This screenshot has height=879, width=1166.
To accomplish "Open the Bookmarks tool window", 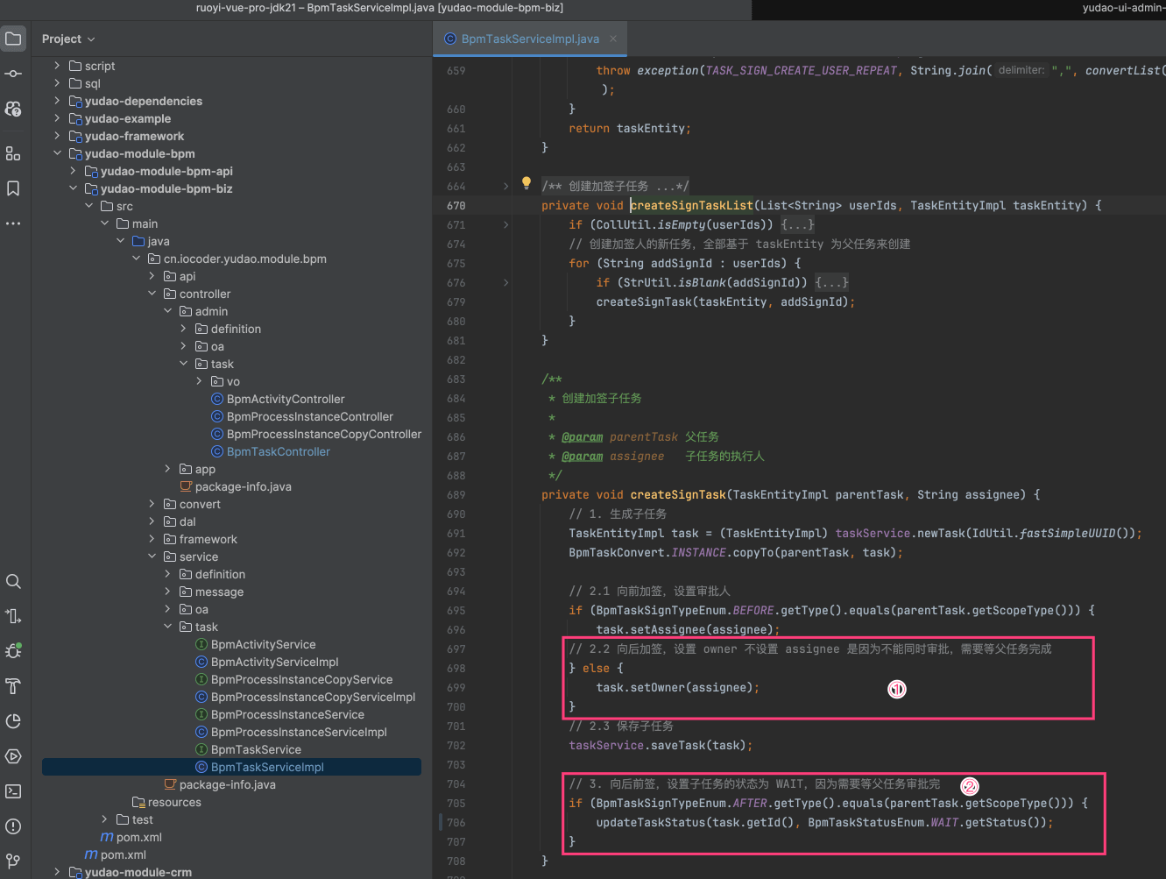I will tap(13, 188).
